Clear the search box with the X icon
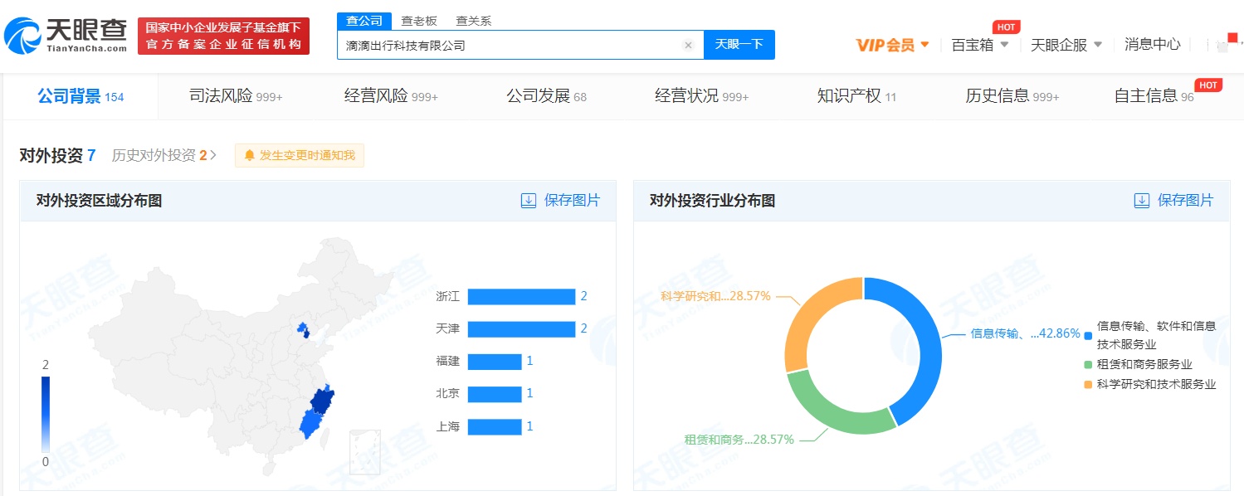This screenshot has height=496, width=1244. coord(688,46)
